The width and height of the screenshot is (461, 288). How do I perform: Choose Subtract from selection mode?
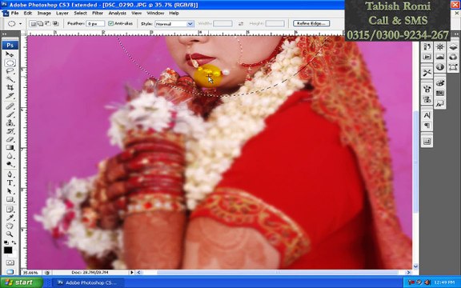pos(48,23)
